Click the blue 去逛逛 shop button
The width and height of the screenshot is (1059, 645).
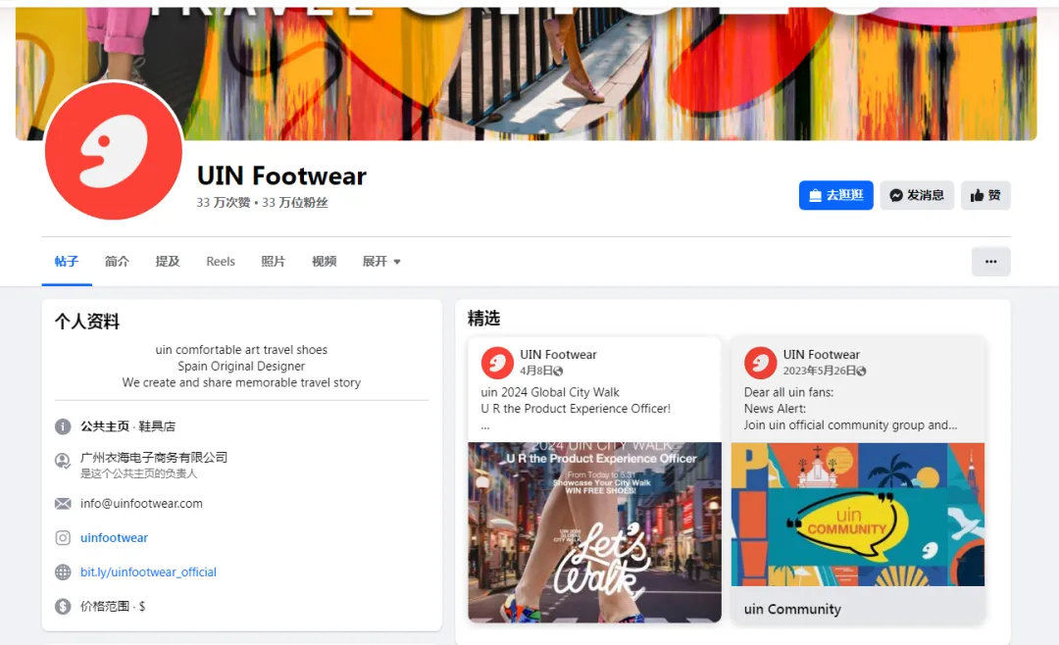point(836,195)
